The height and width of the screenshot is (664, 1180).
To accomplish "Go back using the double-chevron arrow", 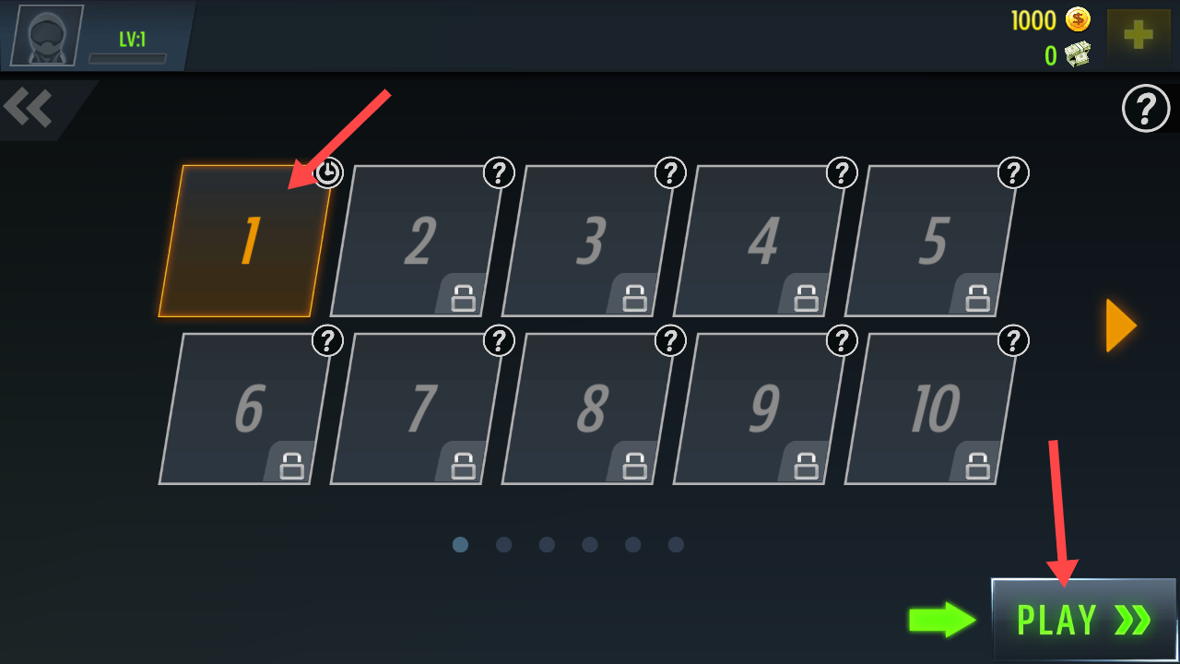I will [28, 108].
